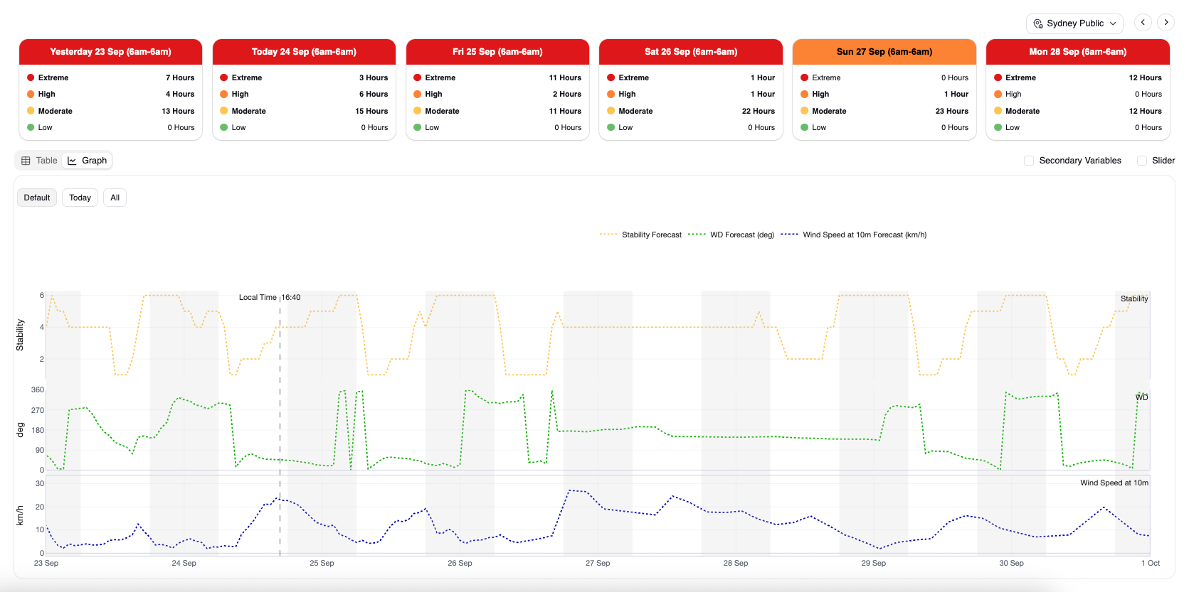This screenshot has width=1189, height=592.
Task: Click yellow Moderate dot in Mon 28 Sep card
Action: pyautogui.click(x=998, y=111)
